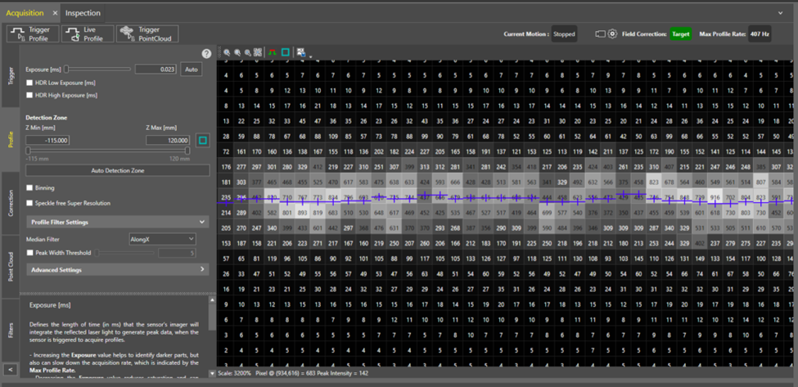Check Speckle free Super Resolution
Viewport: 798px width, 387px height.
click(x=30, y=203)
